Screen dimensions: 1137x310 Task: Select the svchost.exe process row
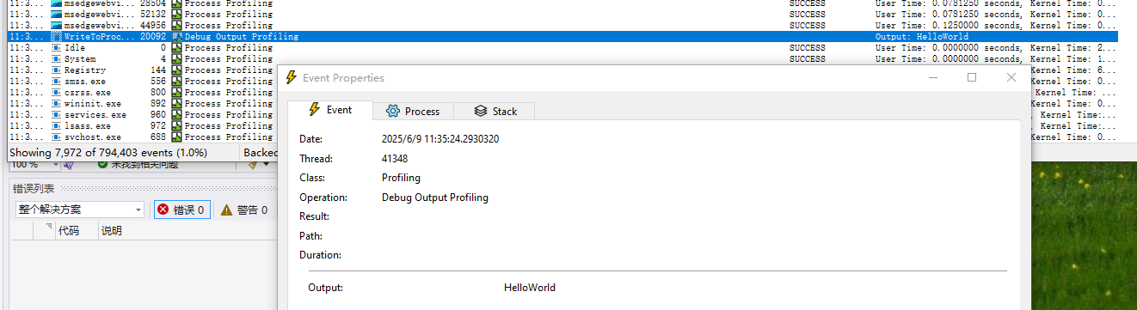(x=142, y=137)
